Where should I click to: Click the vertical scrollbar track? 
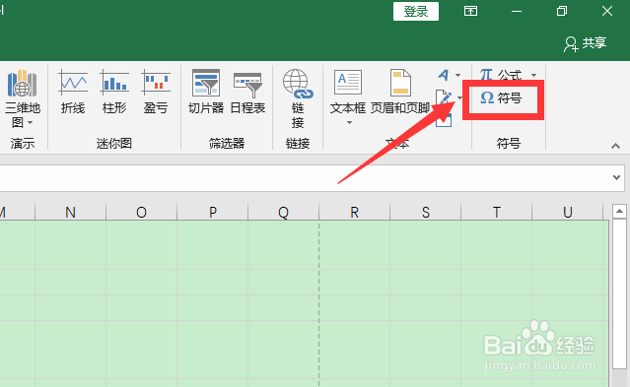pyautogui.click(x=619, y=377)
